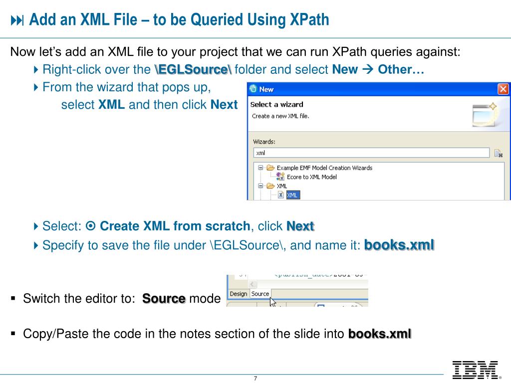The image size is (511, 383).
Task: Select the XML folder label in wizard tree
Action: pyautogui.click(x=282, y=186)
